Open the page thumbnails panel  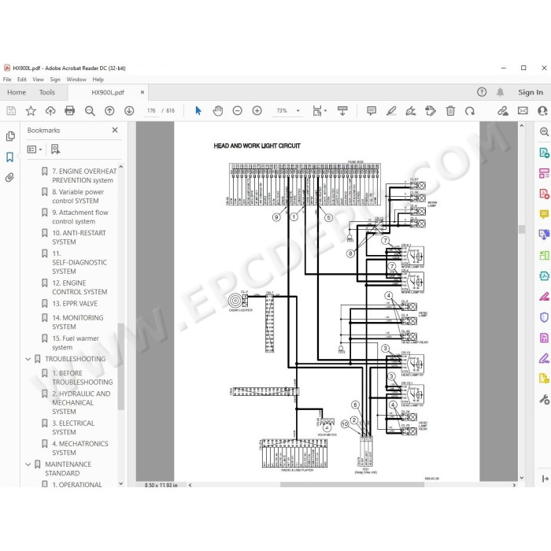(10, 136)
